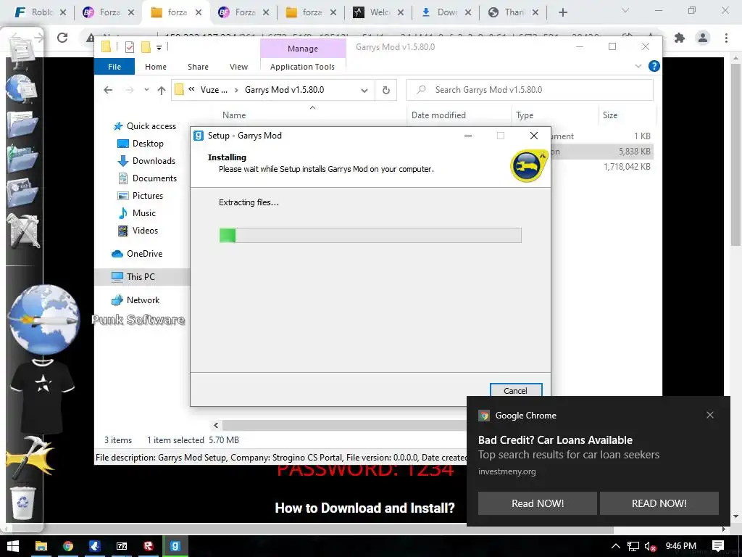Select the Manage contextual tab
The height and width of the screenshot is (557, 742).
[303, 49]
